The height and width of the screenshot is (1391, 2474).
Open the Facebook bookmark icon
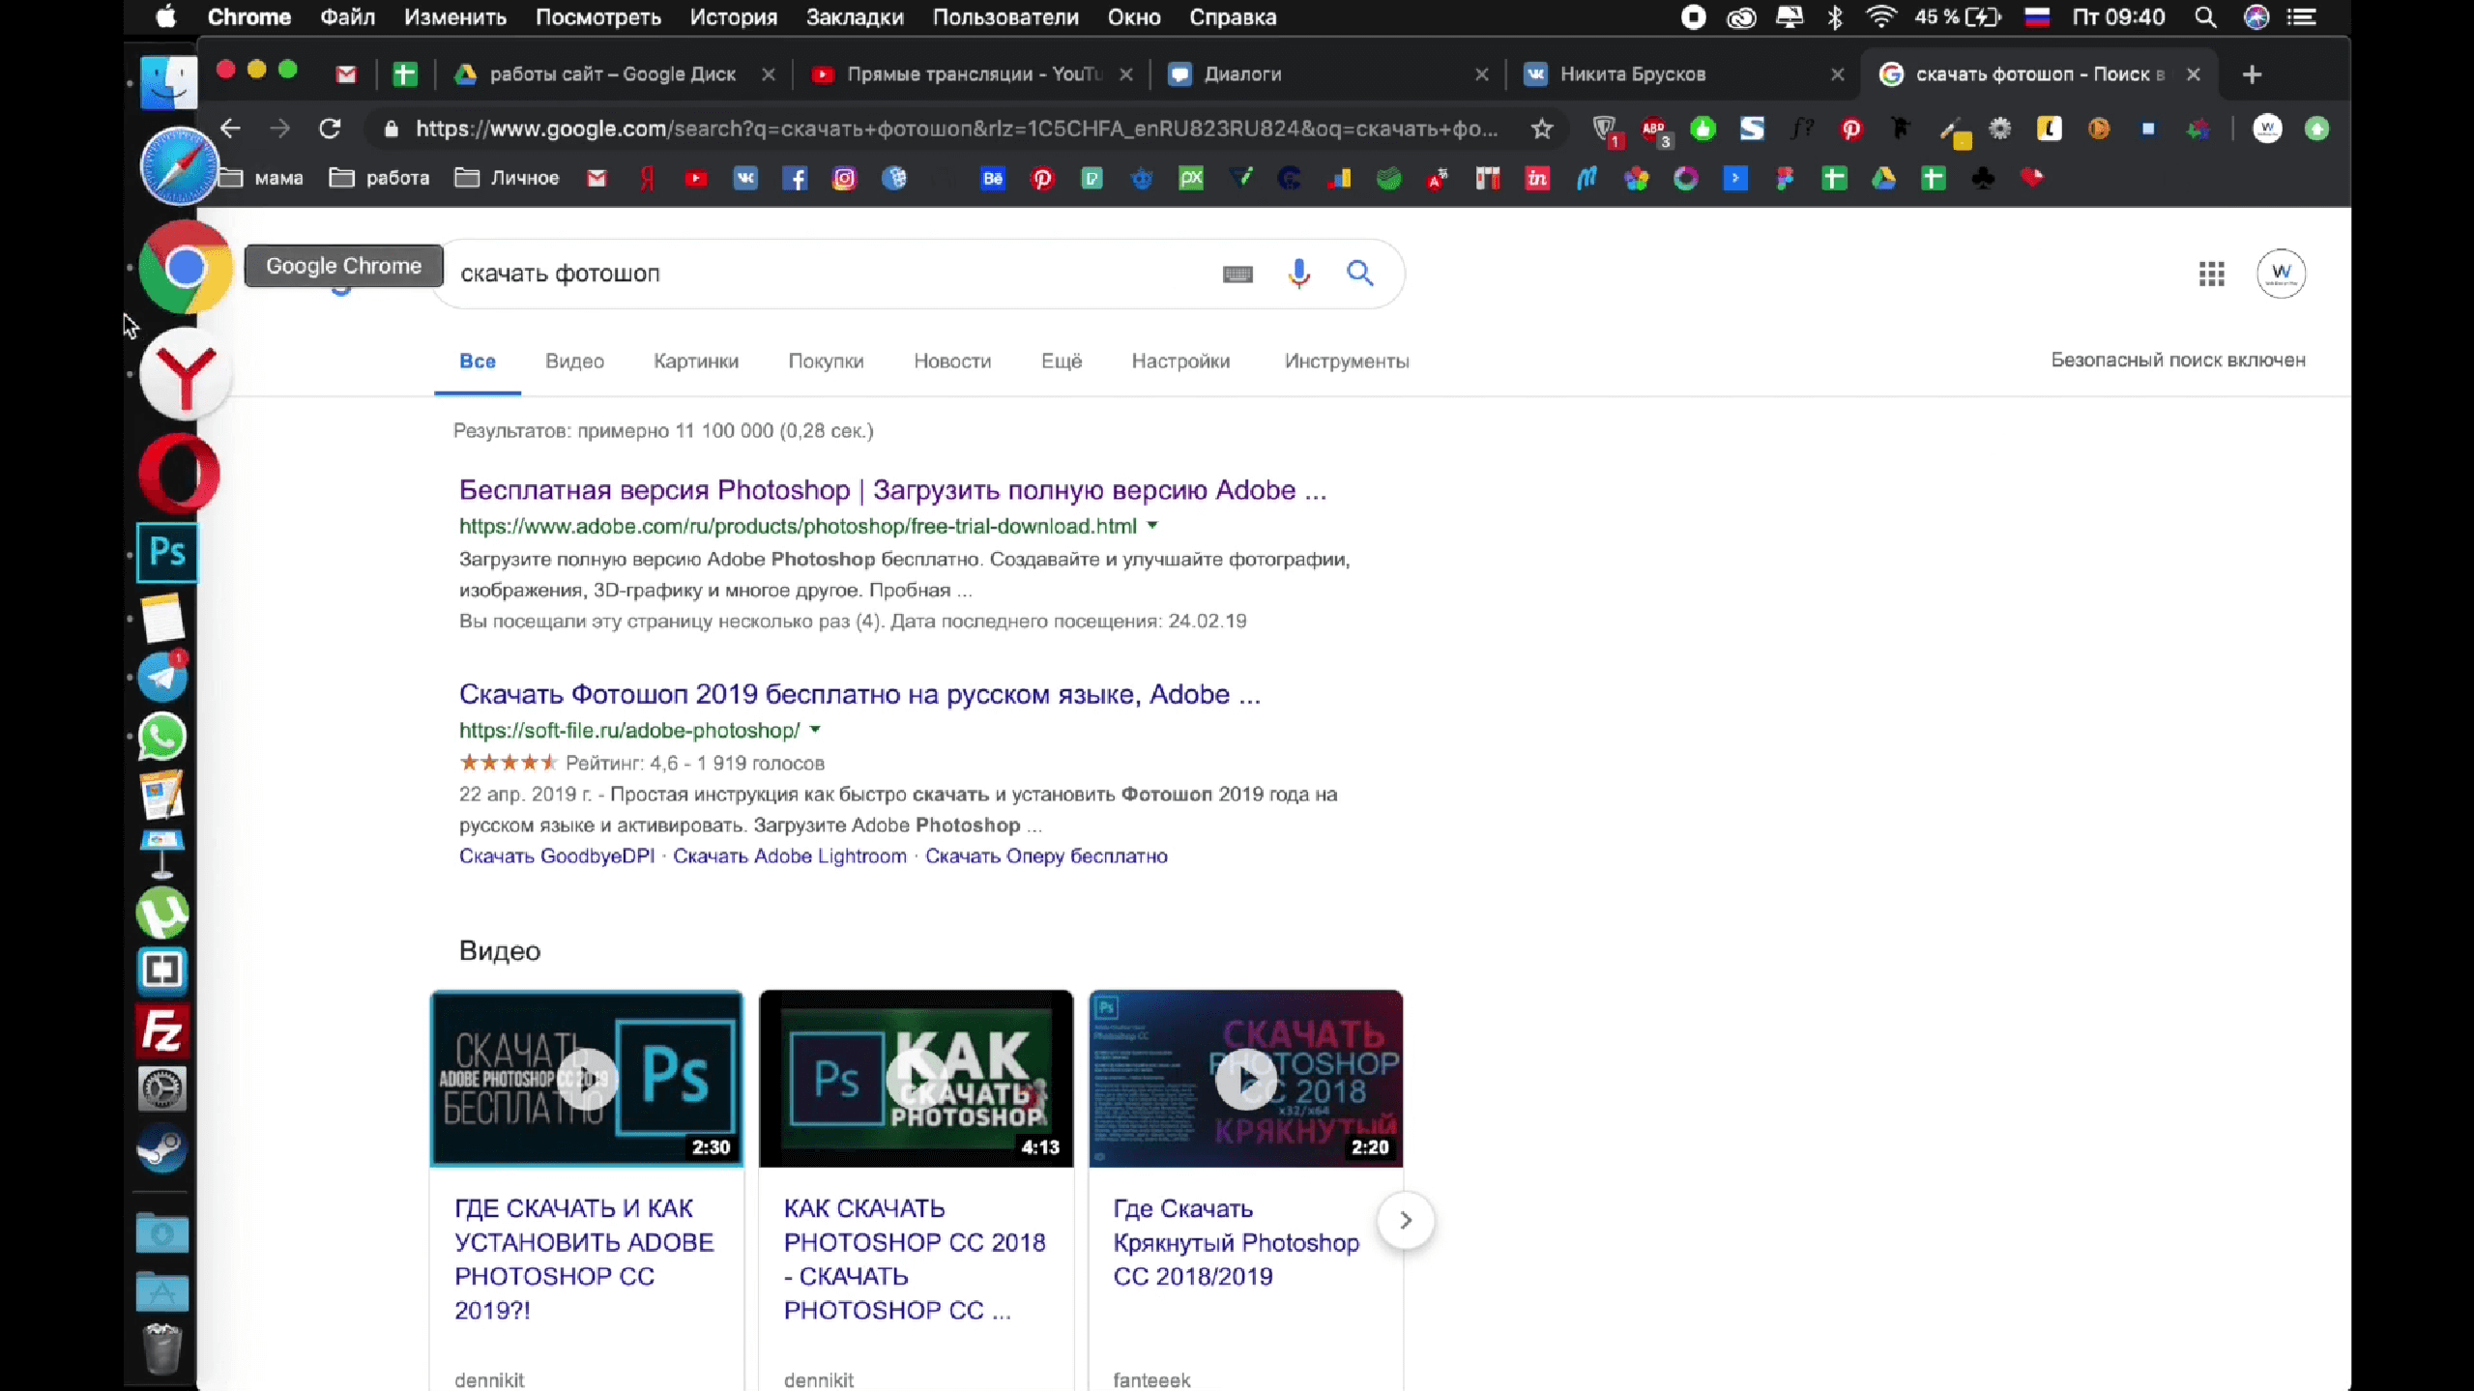(795, 178)
